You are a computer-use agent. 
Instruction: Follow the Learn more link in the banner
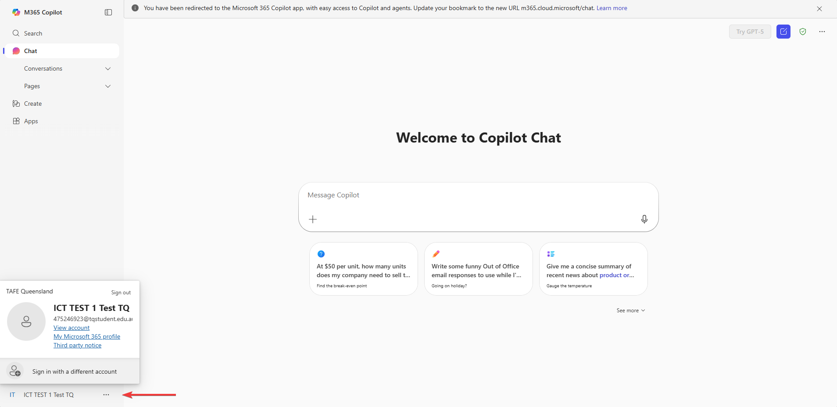[x=612, y=8]
